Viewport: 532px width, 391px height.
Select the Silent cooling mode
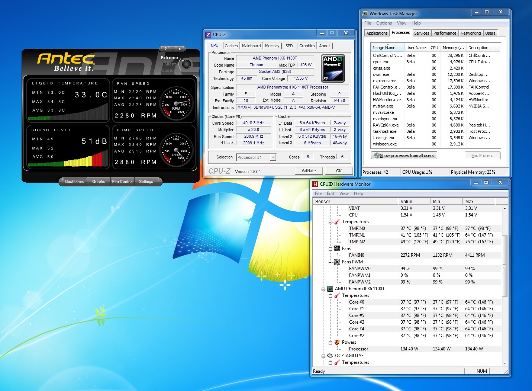tap(170, 64)
